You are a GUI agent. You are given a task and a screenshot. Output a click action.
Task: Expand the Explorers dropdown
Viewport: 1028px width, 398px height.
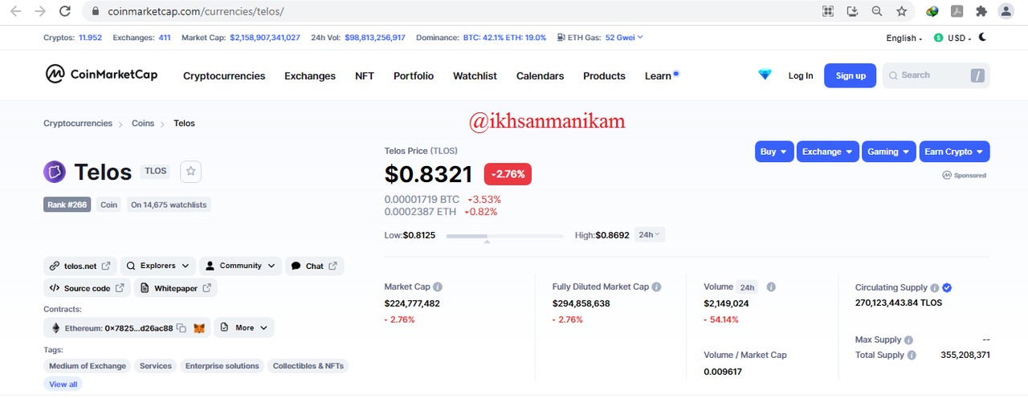pos(158,266)
